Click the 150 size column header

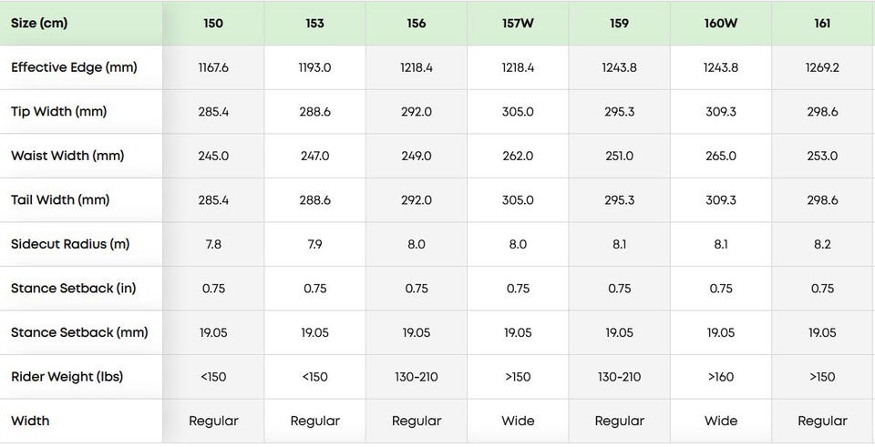213,23
